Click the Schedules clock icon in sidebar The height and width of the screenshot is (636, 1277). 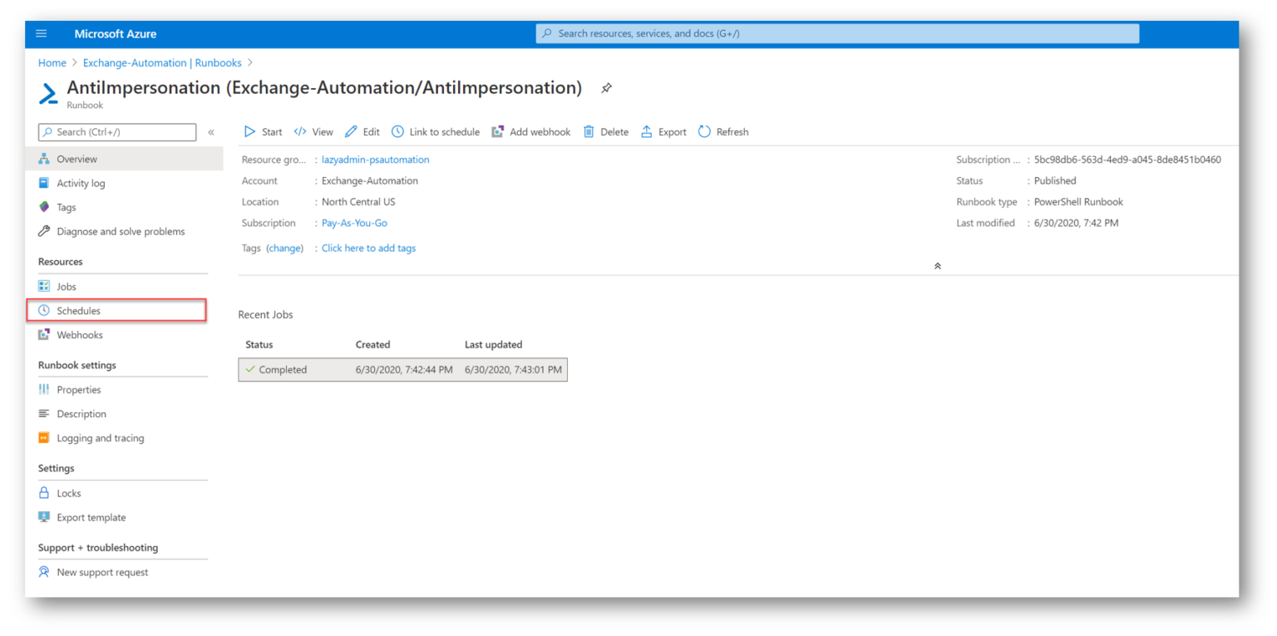pos(44,310)
